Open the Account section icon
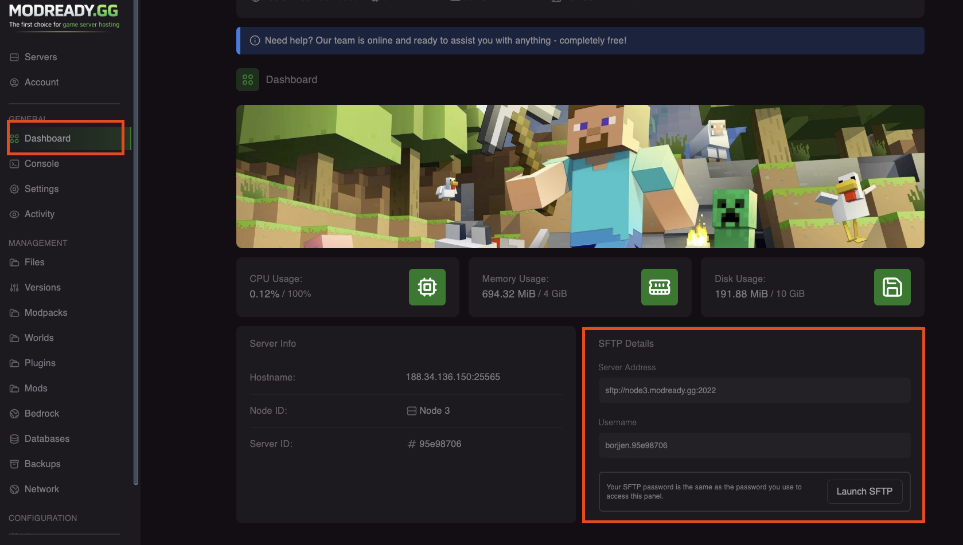Viewport: 963px width, 545px height. tap(14, 82)
